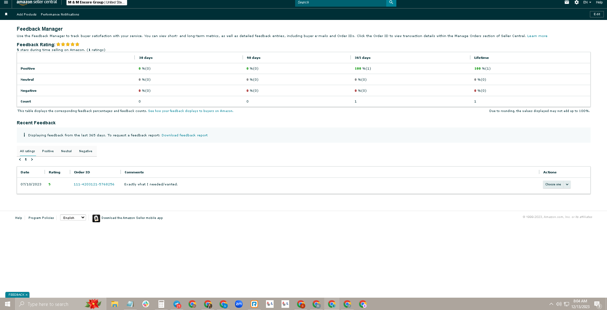This screenshot has width=607, height=310.
Task: Open the settings gear icon
Action: click(x=577, y=2)
